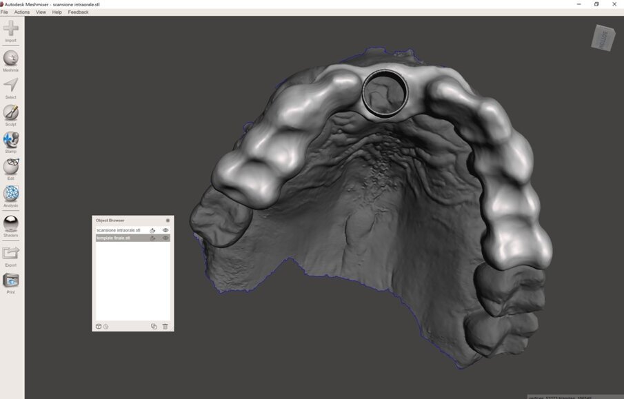The width and height of the screenshot is (624, 399).
Task: Click the BOTTOM face of the navigation cube
Action: (x=601, y=38)
